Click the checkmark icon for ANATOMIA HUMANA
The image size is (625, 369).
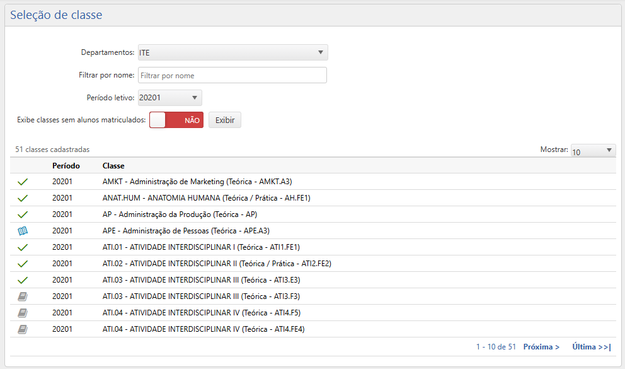tap(23, 198)
